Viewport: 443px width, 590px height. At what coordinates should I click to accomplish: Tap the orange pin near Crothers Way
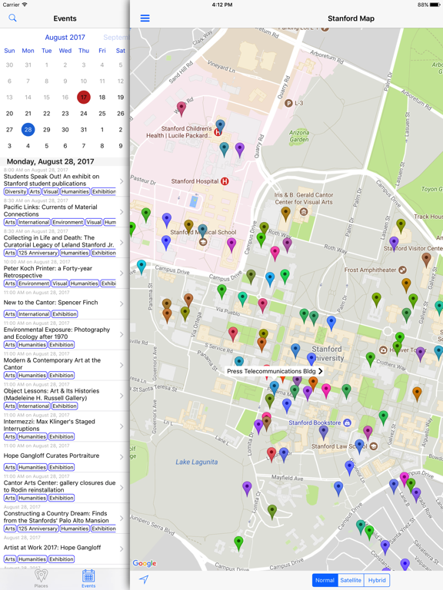(x=417, y=393)
